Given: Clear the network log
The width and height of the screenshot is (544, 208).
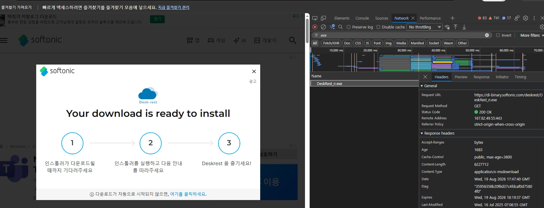Looking at the screenshot, I should [323, 27].
